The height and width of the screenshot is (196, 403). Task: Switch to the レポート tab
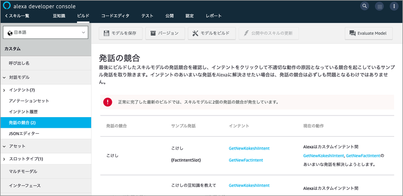(x=214, y=16)
